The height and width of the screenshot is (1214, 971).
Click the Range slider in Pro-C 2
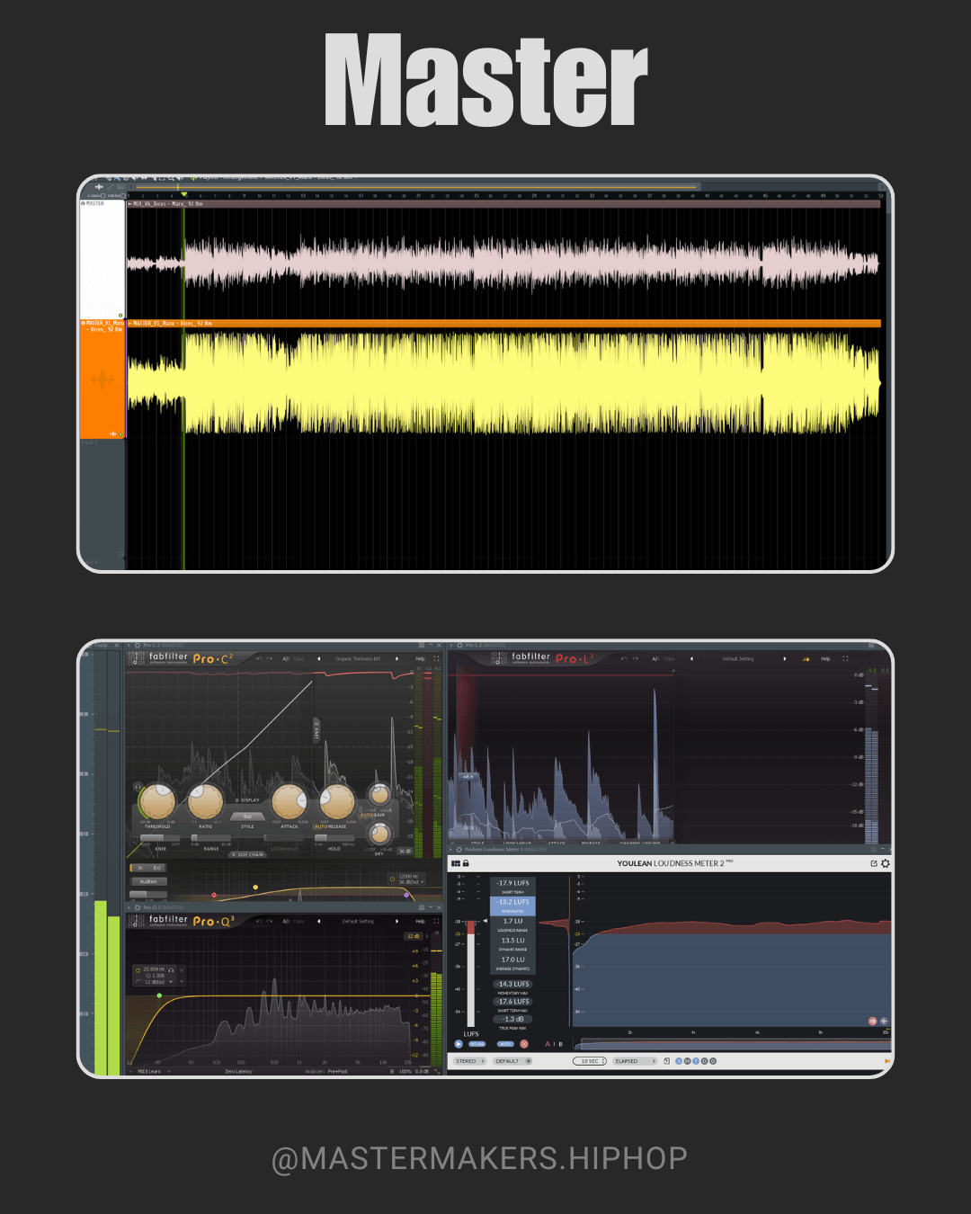point(211,838)
